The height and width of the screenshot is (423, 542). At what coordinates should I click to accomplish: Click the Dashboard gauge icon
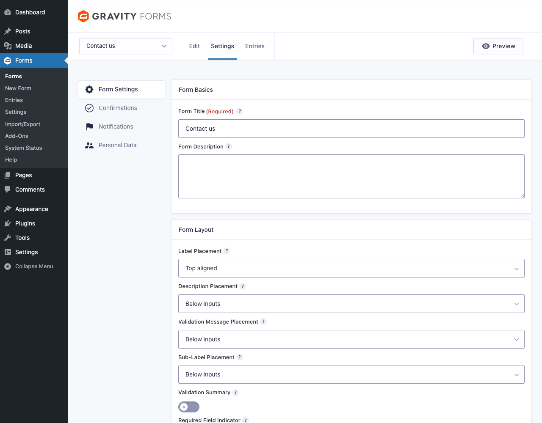click(8, 12)
